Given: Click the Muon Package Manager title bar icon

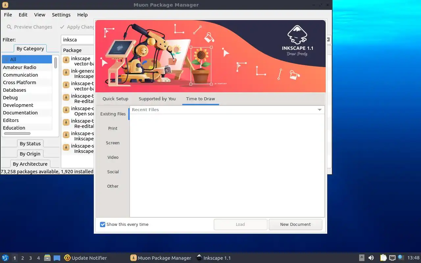Looking at the screenshot, I should (x=5, y=5).
